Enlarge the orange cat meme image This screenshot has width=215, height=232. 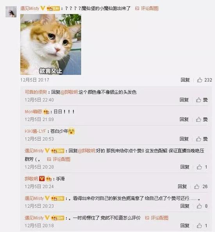pyautogui.click(x=51, y=44)
